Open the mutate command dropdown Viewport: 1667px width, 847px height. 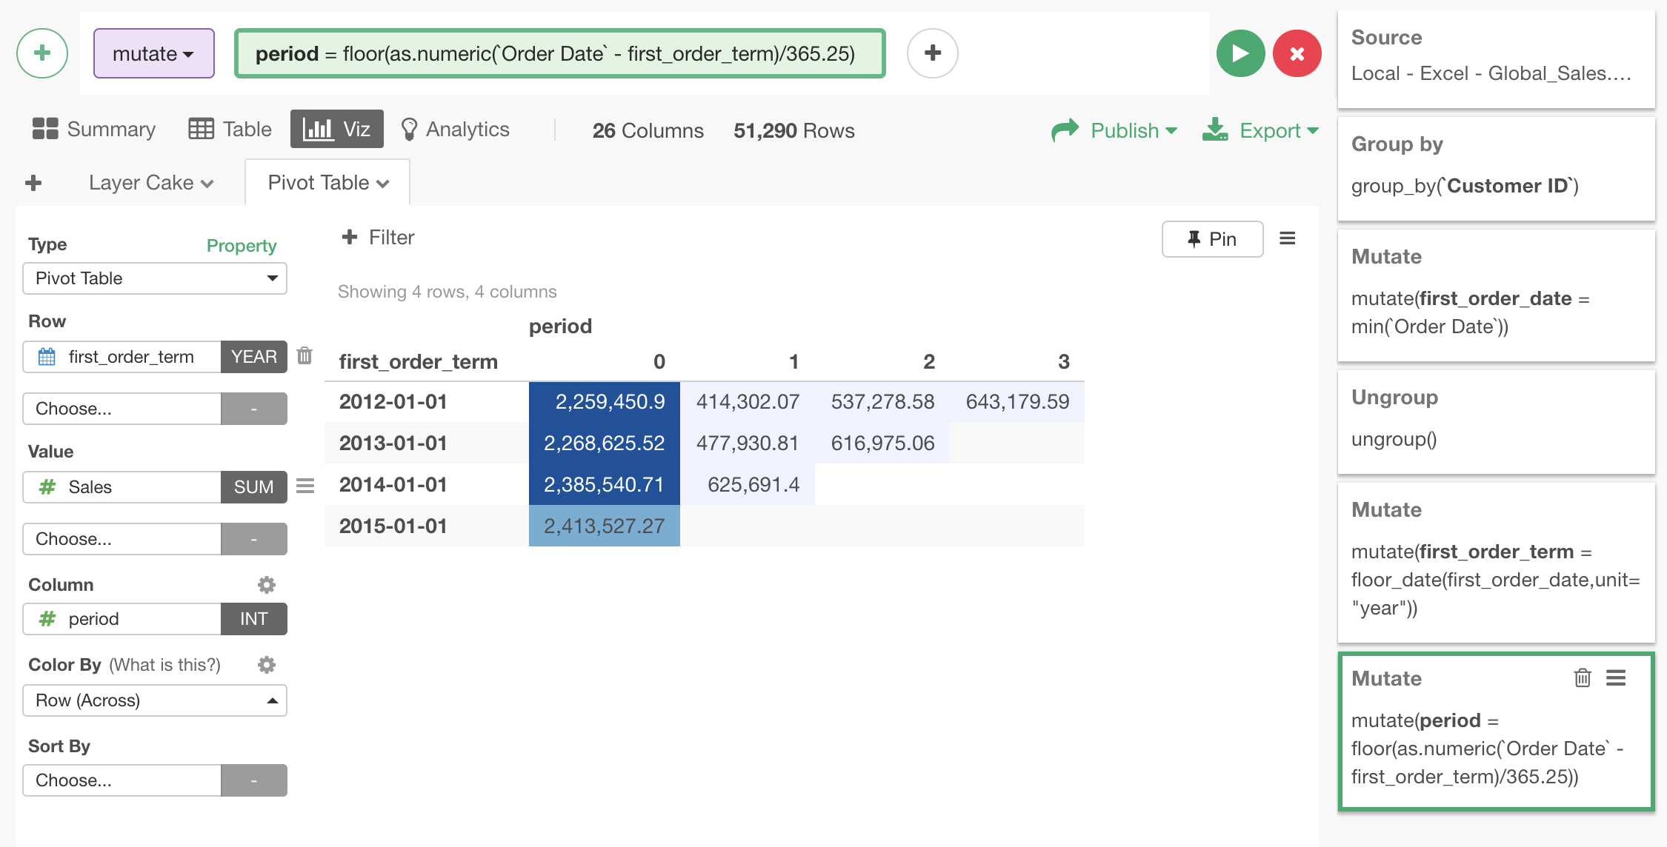153,53
